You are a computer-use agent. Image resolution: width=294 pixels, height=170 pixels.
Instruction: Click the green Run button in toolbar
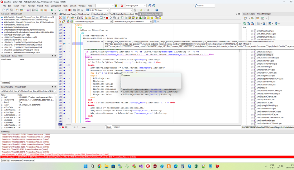coord(52,10)
